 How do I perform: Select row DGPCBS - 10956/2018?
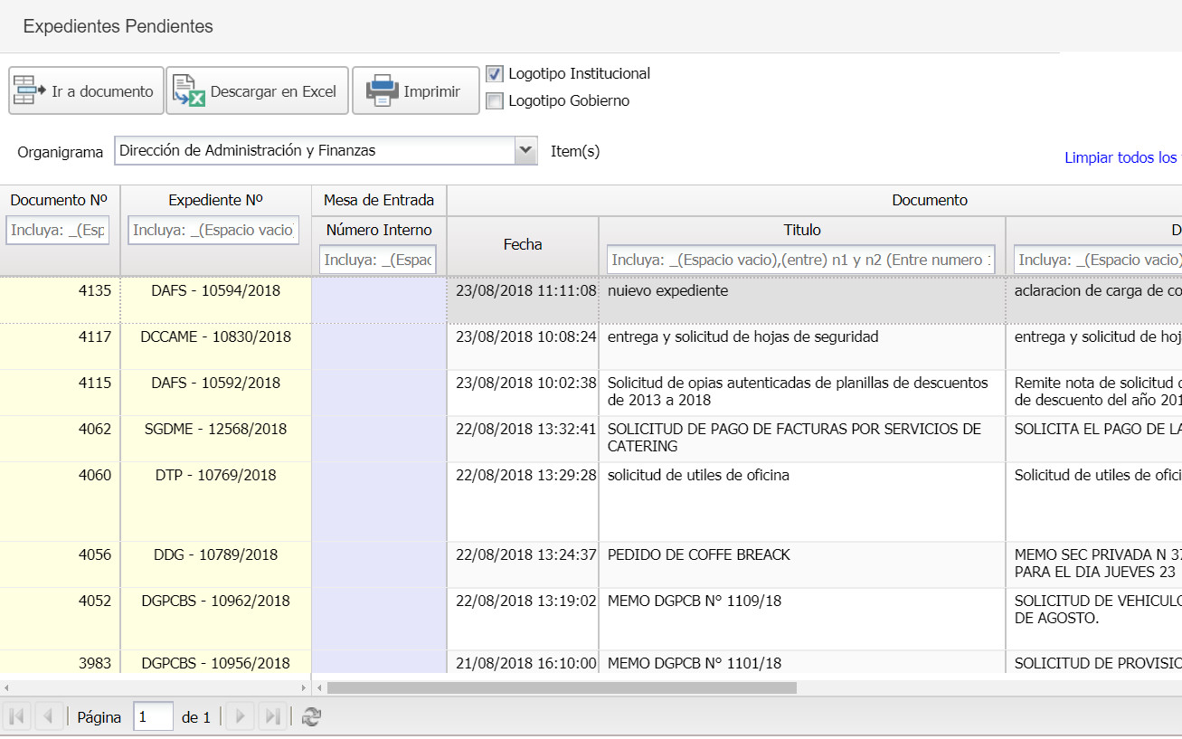click(x=215, y=663)
